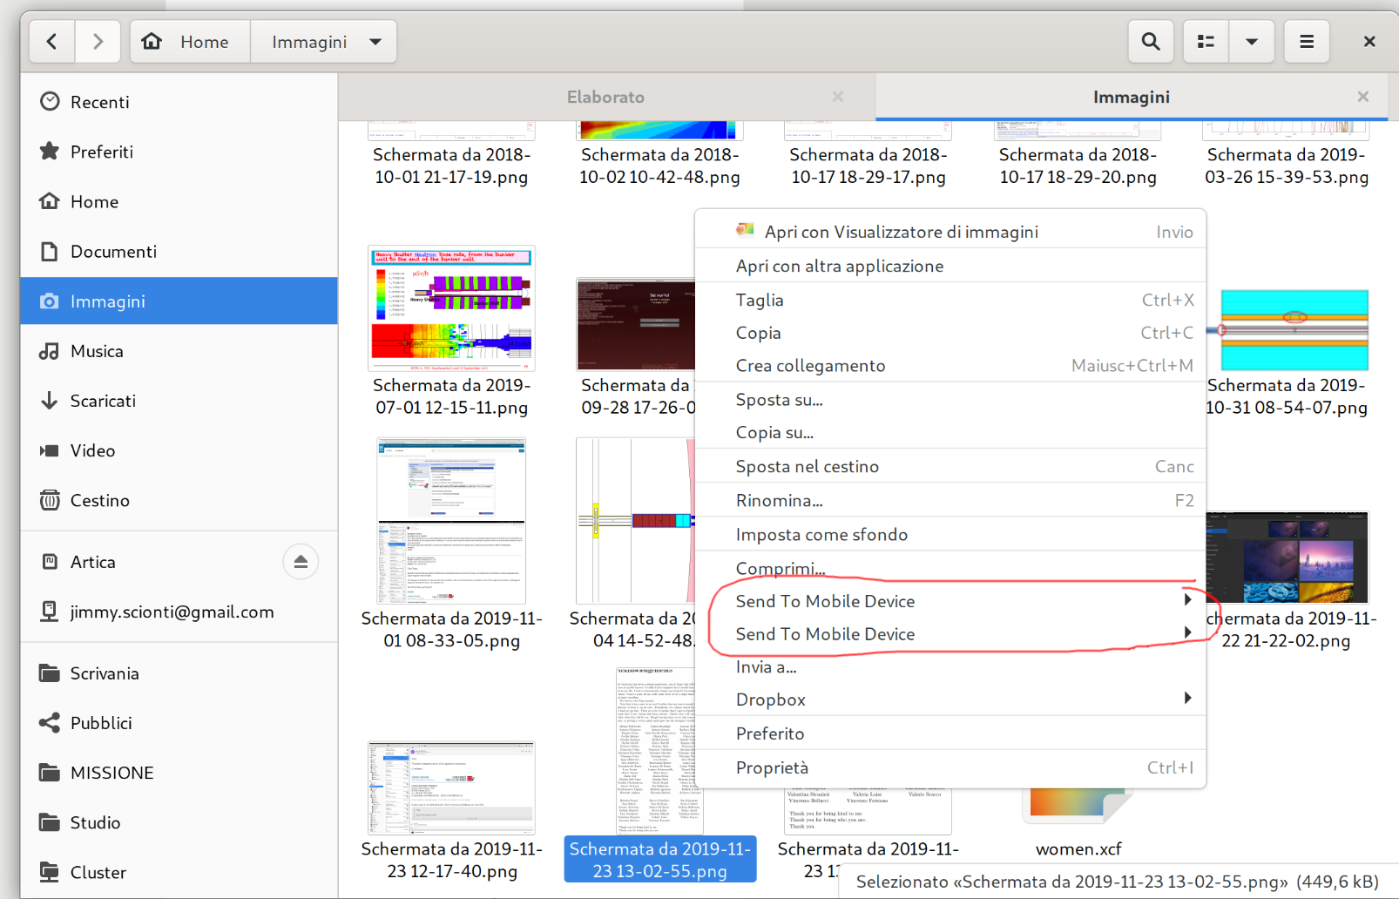Open the view options dropdown arrow

[x=1252, y=42]
